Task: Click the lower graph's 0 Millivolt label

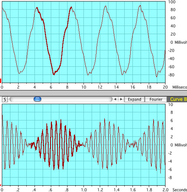Action: coord(178,145)
